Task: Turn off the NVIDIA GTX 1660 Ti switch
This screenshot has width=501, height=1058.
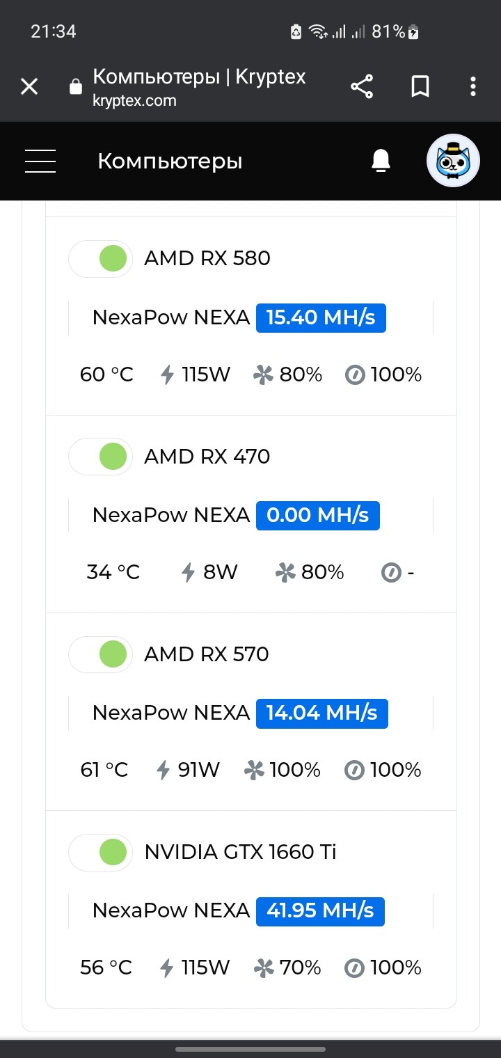Action: (x=100, y=852)
